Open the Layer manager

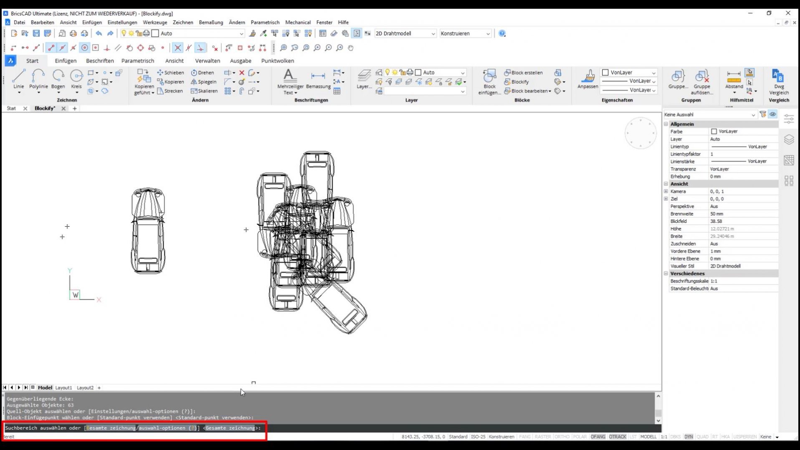pos(364,79)
